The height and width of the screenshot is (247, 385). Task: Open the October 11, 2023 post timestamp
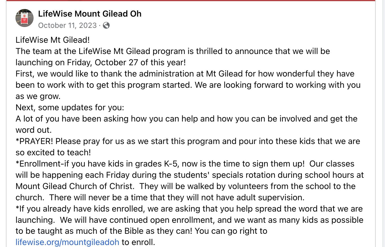(x=67, y=25)
